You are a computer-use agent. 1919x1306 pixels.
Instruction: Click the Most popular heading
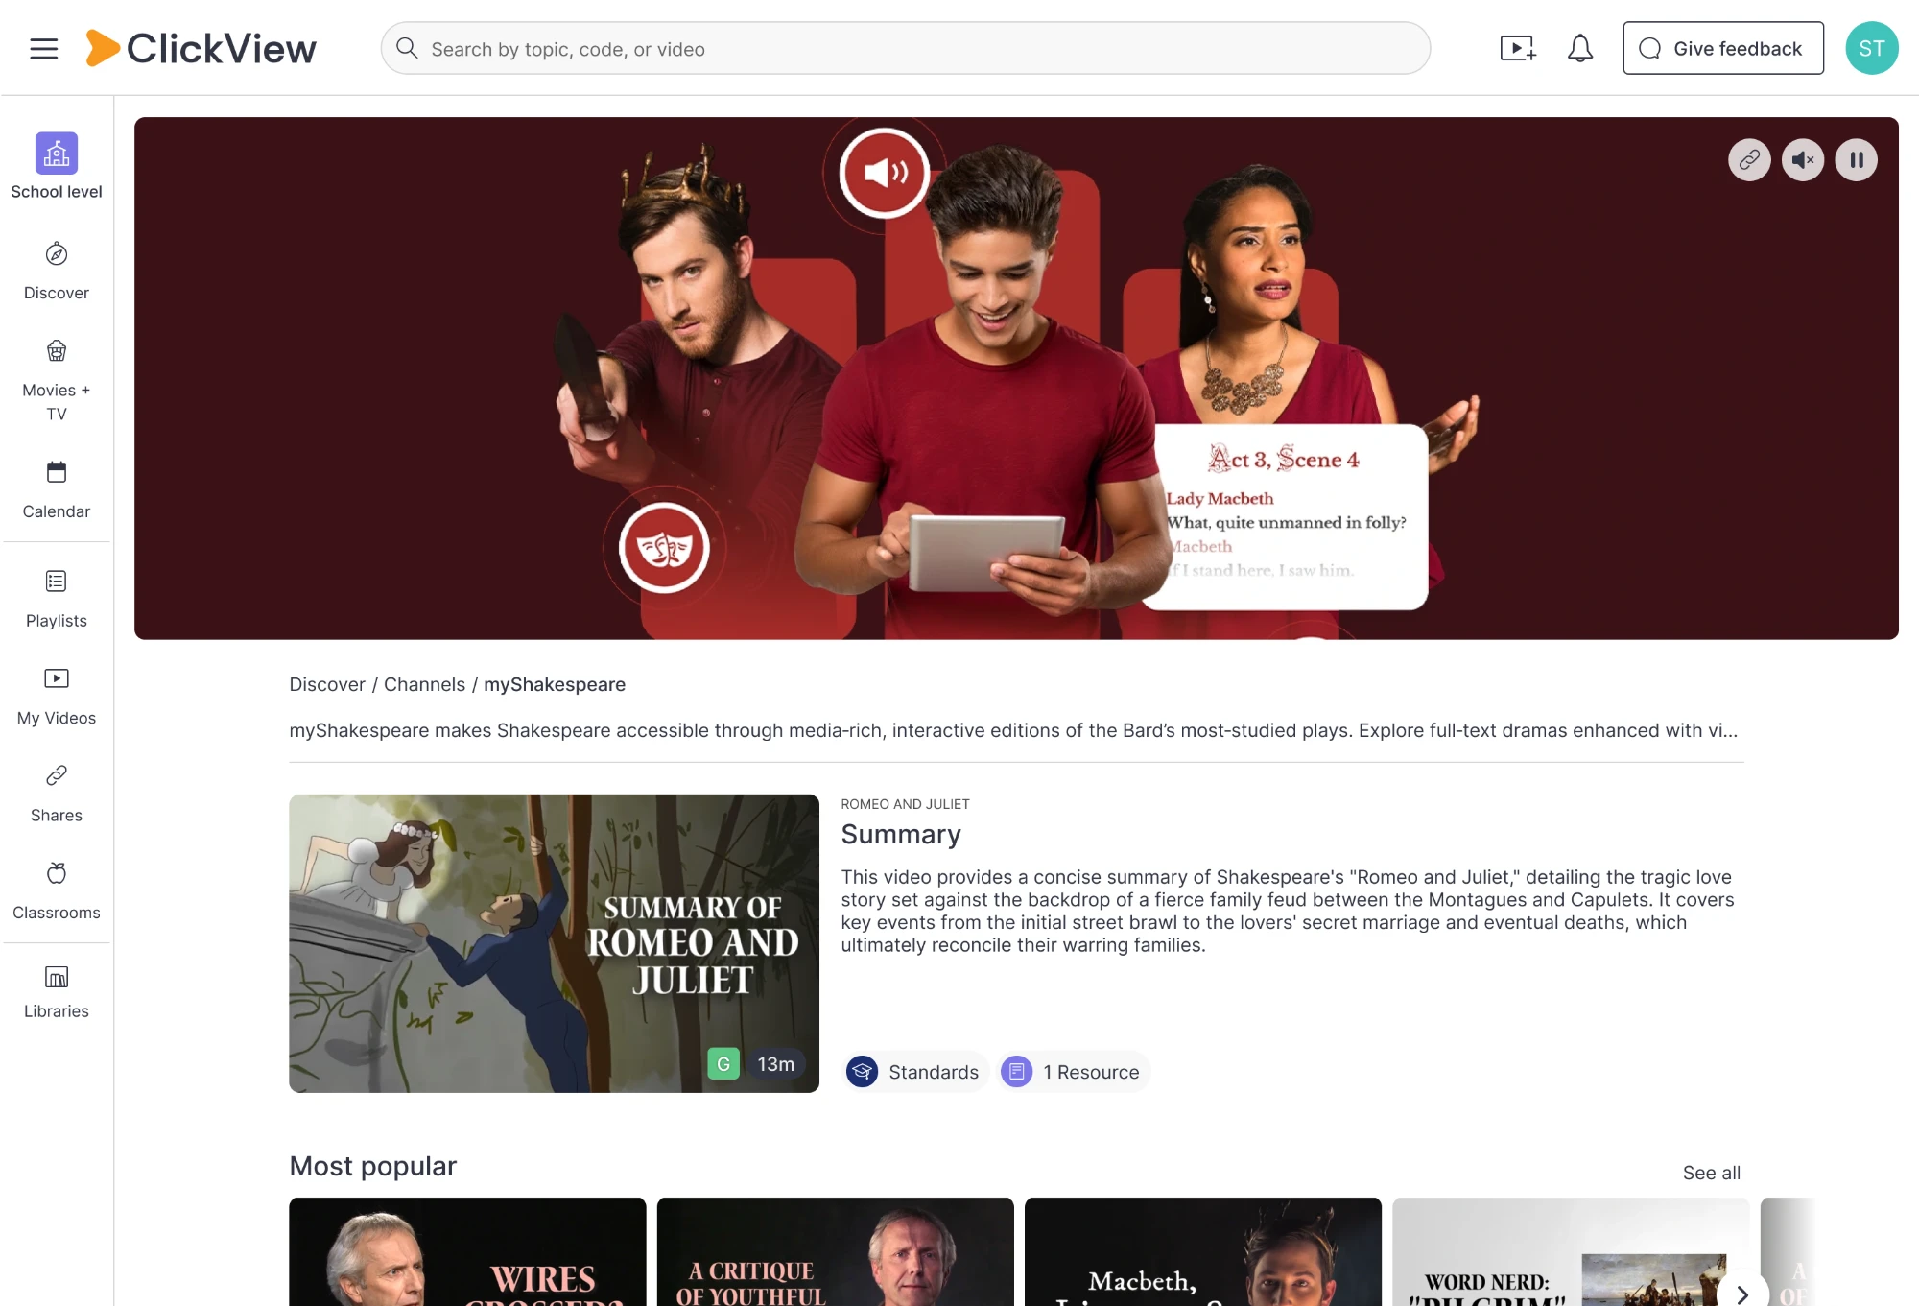point(372,1166)
